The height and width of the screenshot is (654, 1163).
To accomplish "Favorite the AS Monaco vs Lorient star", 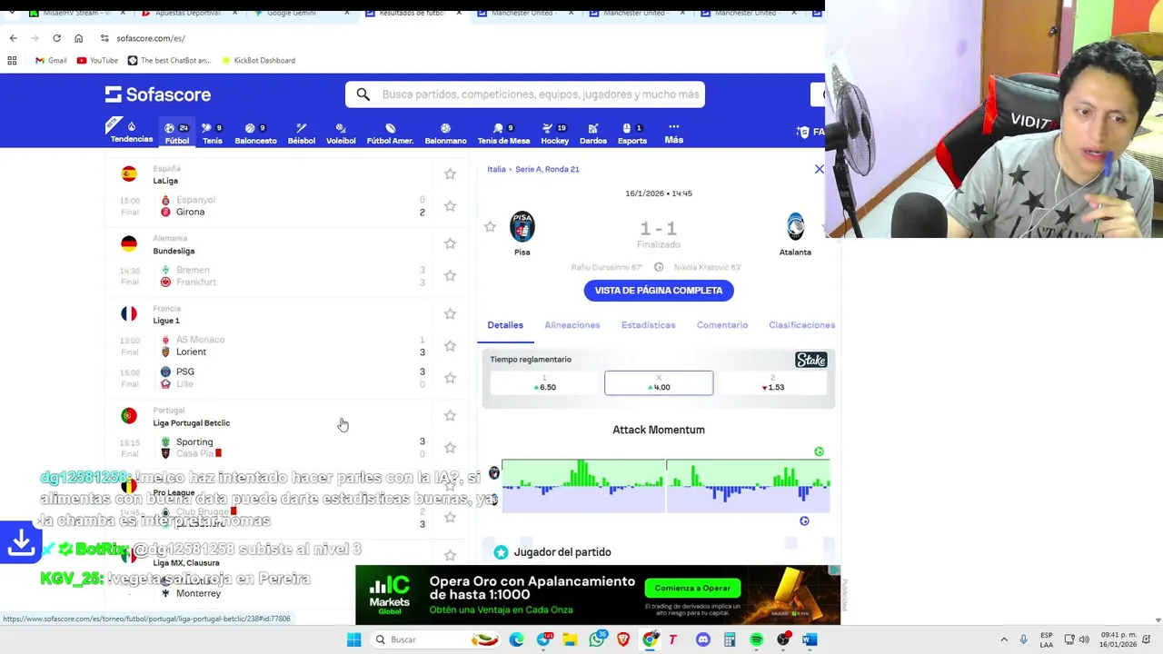I will (x=450, y=346).
